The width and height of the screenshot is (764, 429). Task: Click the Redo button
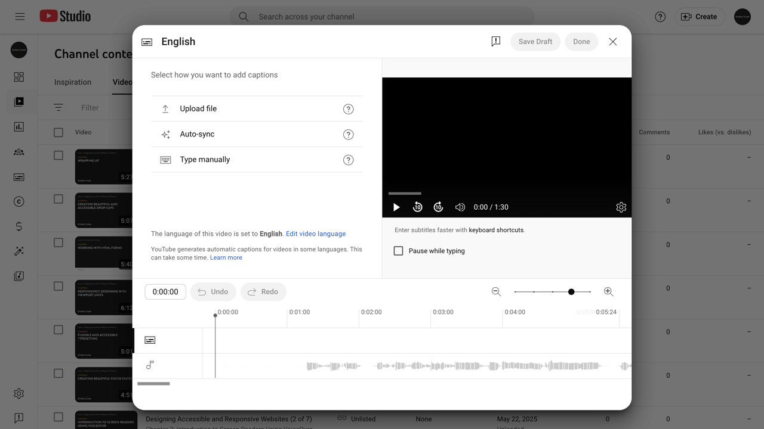[263, 292]
